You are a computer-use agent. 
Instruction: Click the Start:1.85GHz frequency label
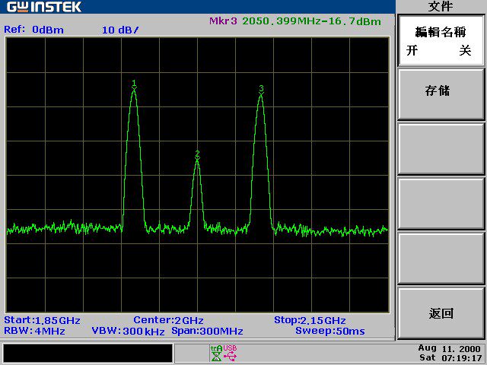(x=43, y=320)
